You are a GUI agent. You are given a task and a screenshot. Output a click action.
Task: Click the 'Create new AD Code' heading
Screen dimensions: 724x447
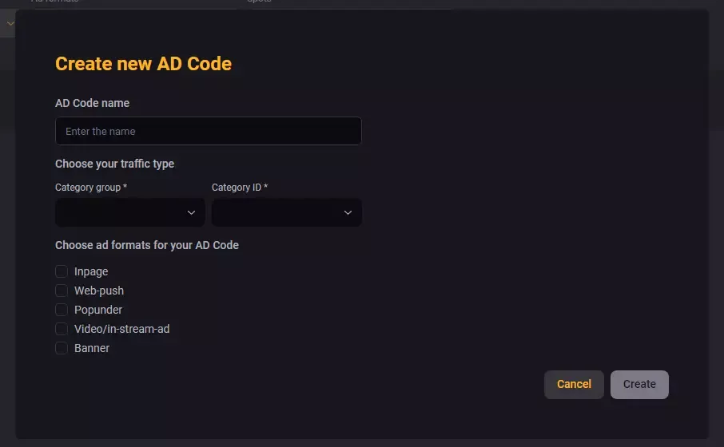click(x=143, y=64)
